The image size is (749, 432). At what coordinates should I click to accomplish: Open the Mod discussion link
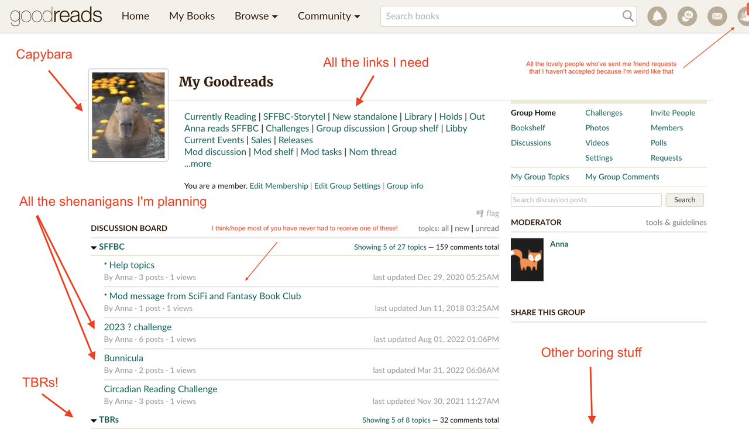[x=215, y=151]
